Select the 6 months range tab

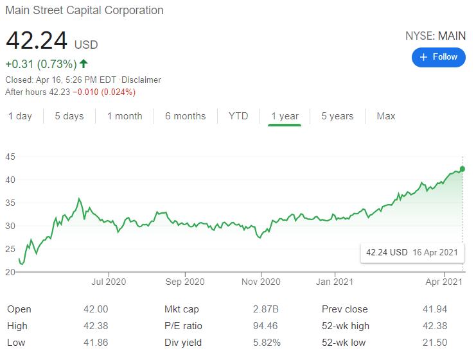pyautogui.click(x=186, y=116)
